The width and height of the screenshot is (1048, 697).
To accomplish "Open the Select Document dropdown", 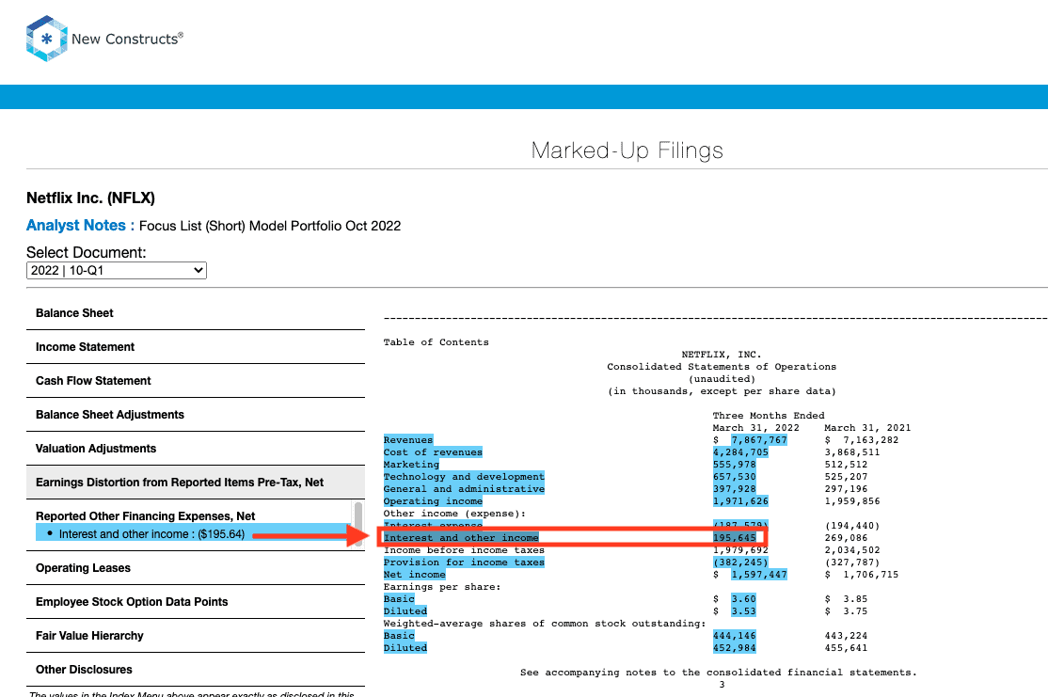I will (117, 271).
